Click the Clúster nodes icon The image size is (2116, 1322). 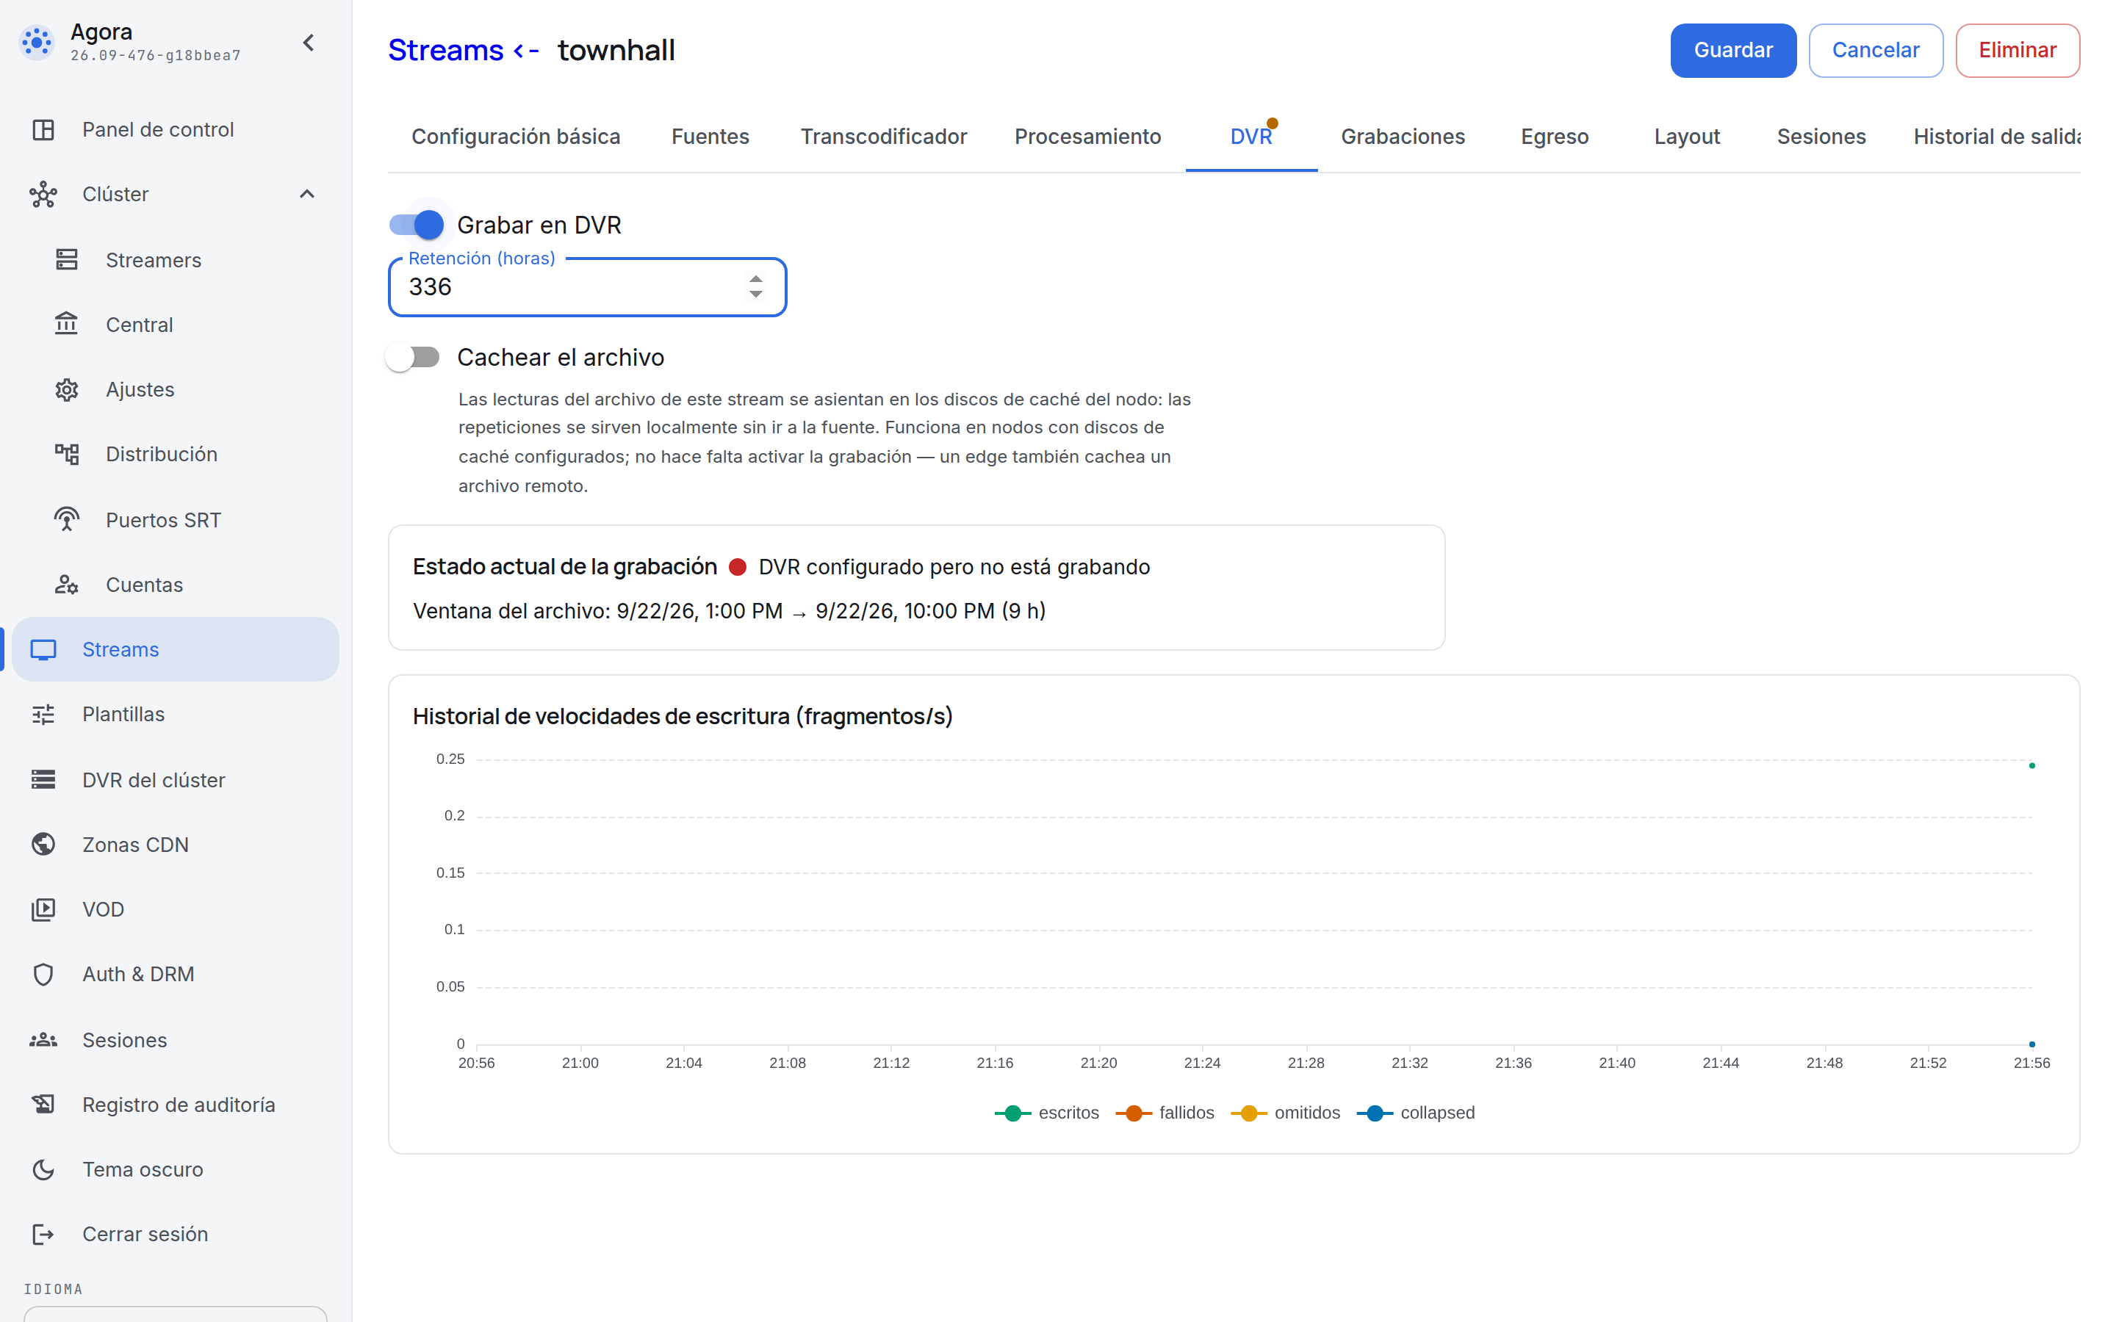tap(43, 194)
